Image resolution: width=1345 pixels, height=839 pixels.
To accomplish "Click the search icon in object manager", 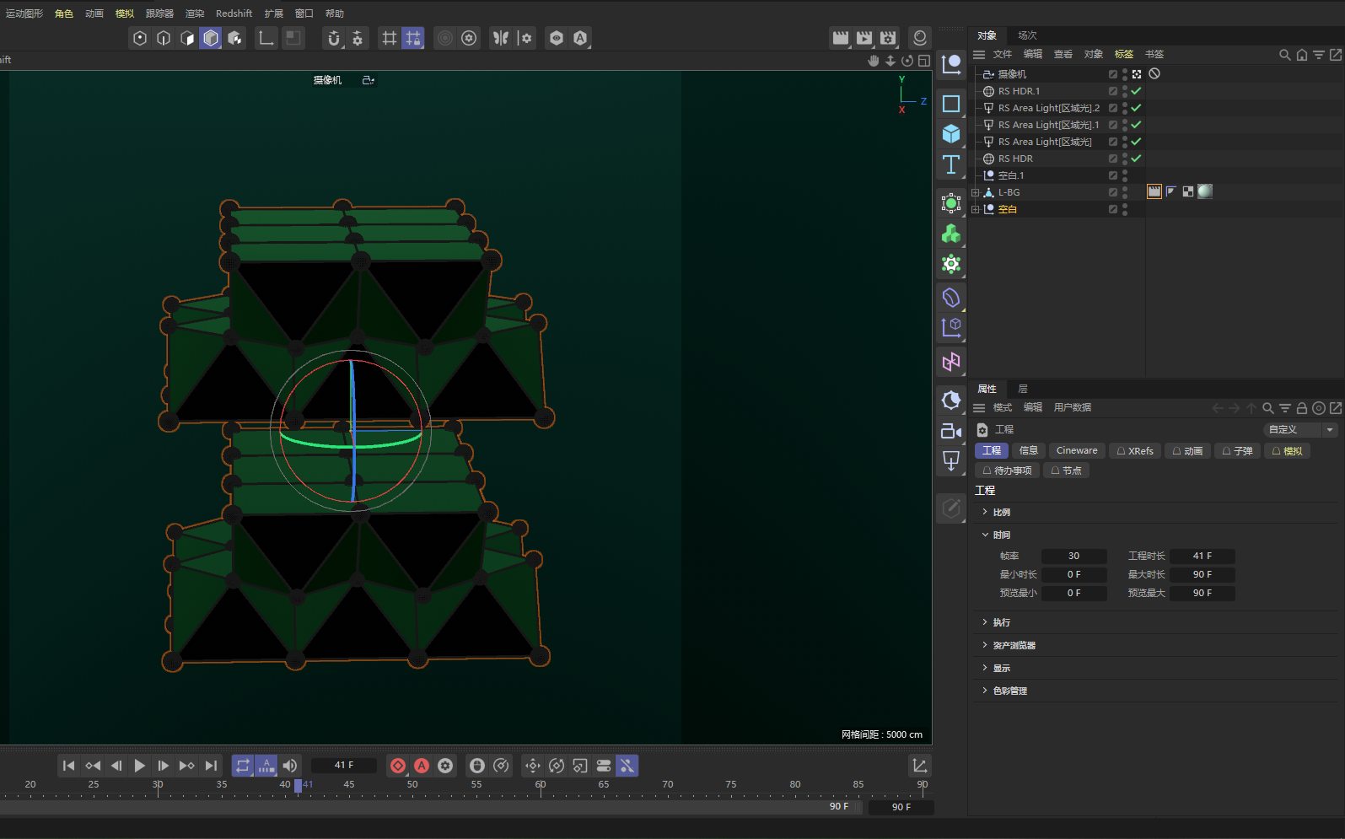I will pyautogui.click(x=1285, y=55).
